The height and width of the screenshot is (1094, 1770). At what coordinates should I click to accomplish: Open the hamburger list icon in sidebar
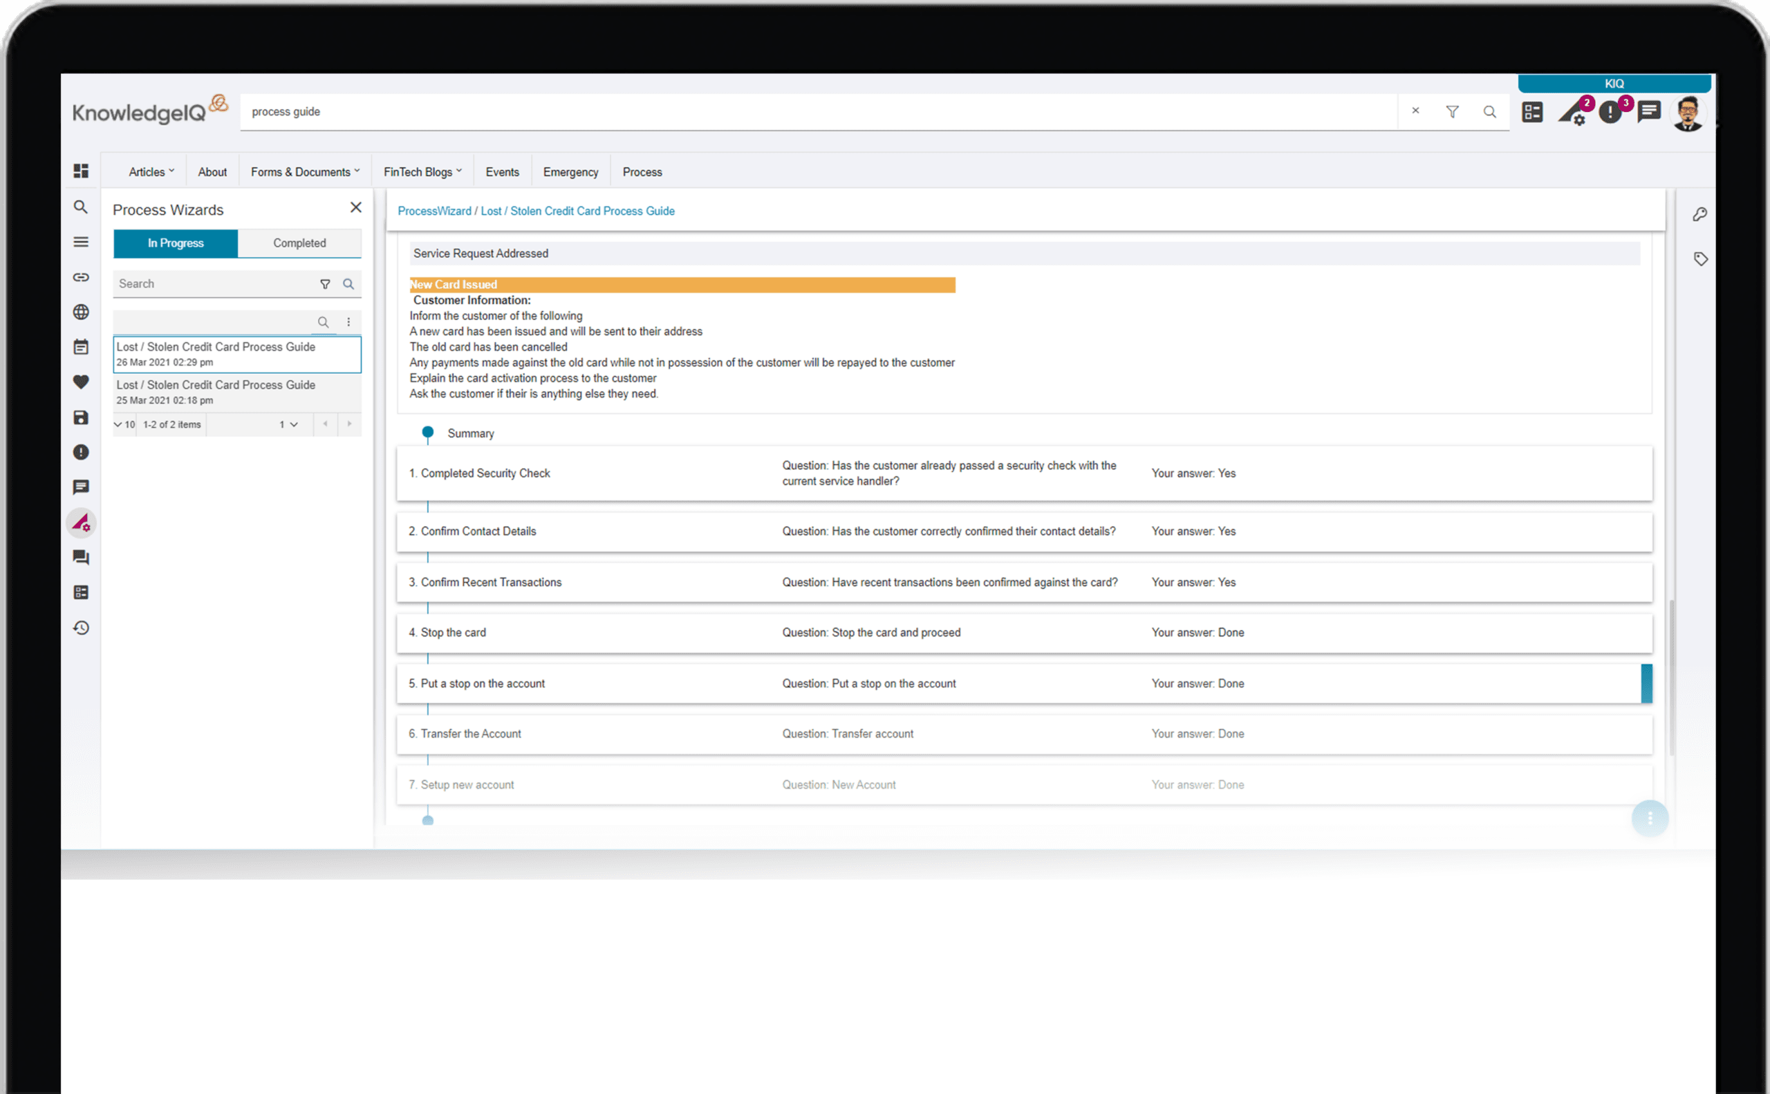coord(81,242)
